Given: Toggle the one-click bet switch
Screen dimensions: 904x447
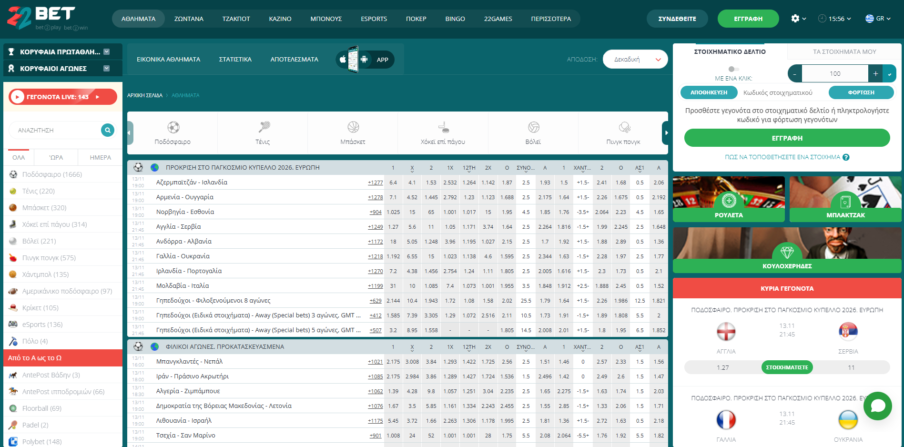Looking at the screenshot, I should click(x=733, y=69).
